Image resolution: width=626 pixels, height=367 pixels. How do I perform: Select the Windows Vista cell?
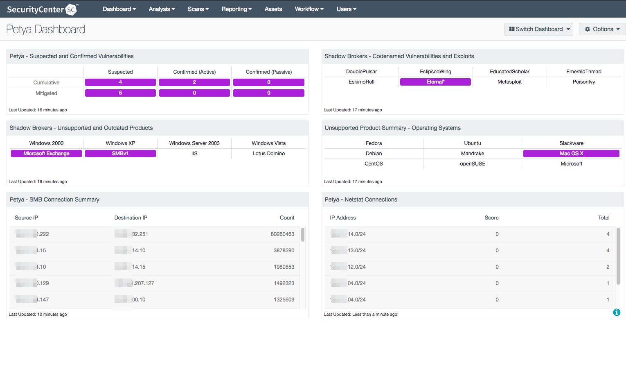point(269,143)
